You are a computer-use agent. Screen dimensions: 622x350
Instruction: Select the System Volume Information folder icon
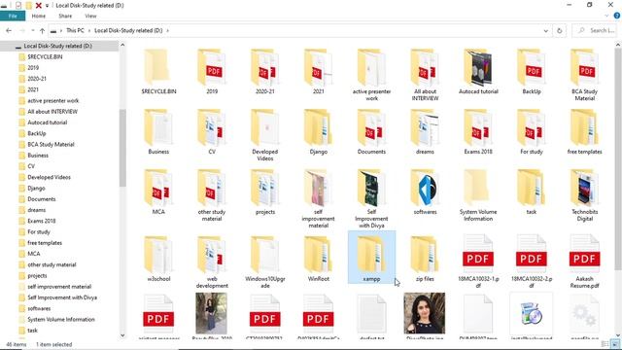478,188
